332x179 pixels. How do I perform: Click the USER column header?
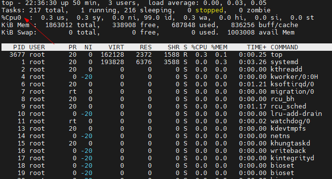(37, 47)
